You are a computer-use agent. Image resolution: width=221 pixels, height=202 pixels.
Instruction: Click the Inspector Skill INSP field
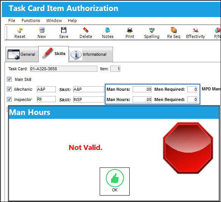click(88, 99)
